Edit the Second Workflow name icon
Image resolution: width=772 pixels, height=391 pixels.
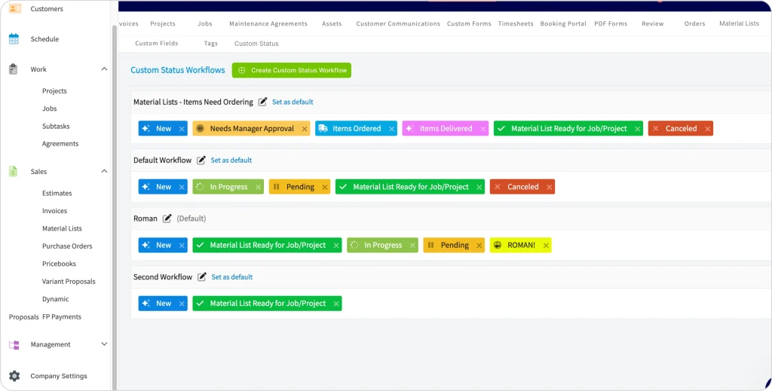[202, 277]
